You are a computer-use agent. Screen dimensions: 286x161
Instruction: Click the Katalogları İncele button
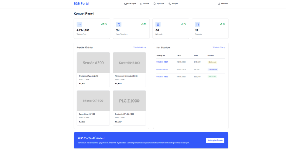[215, 140]
